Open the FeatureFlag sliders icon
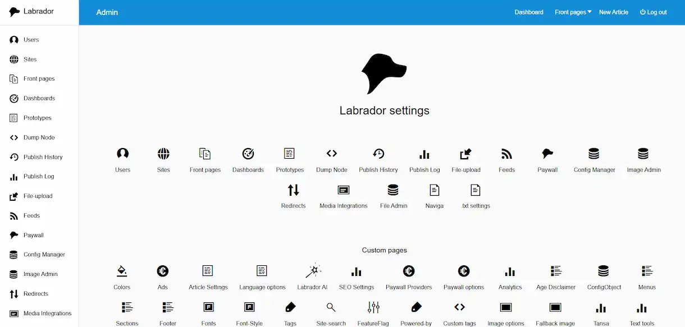 373,307
